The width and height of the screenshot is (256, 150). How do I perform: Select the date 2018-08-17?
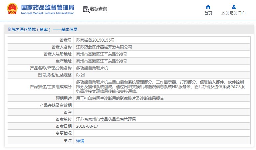coord(87,126)
